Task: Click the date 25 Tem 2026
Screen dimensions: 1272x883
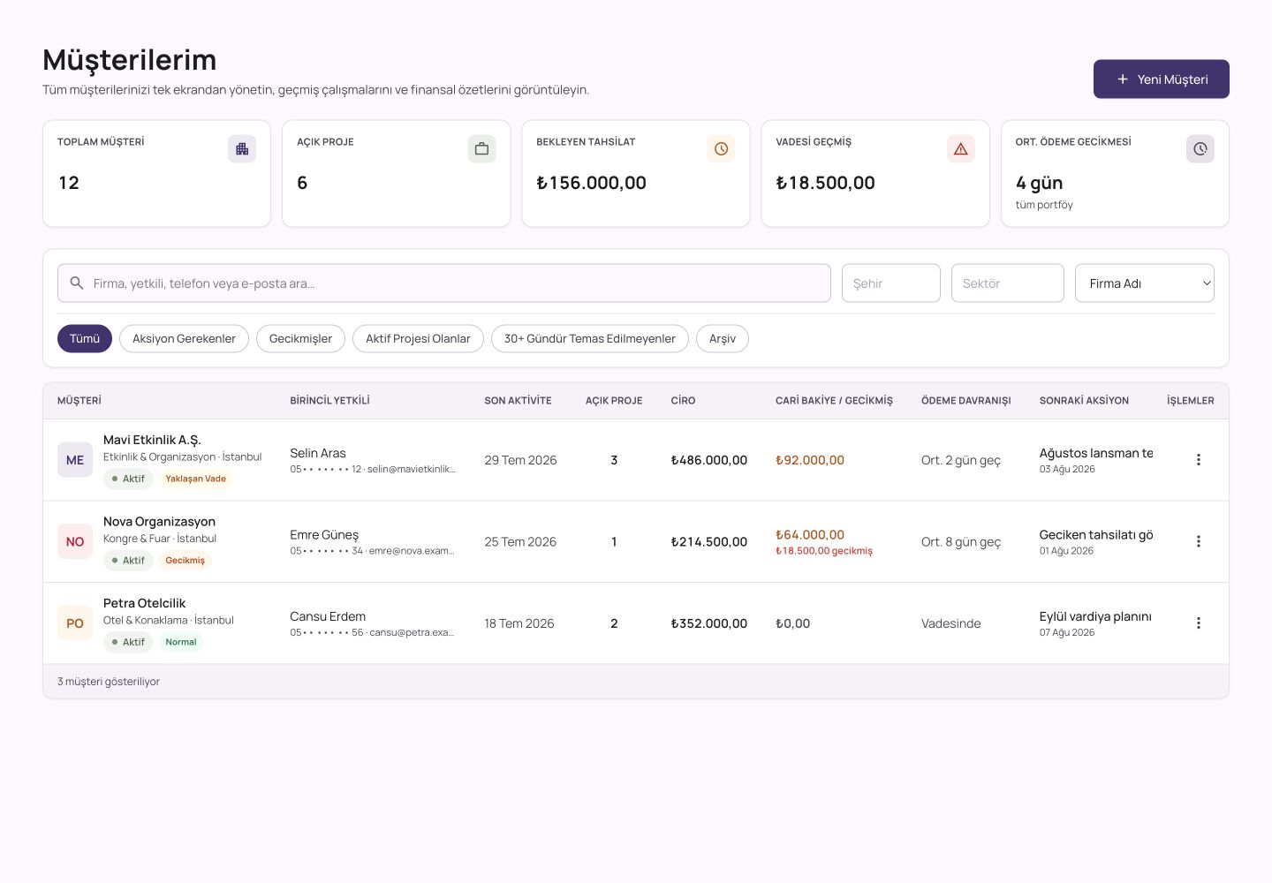Action: (x=520, y=542)
